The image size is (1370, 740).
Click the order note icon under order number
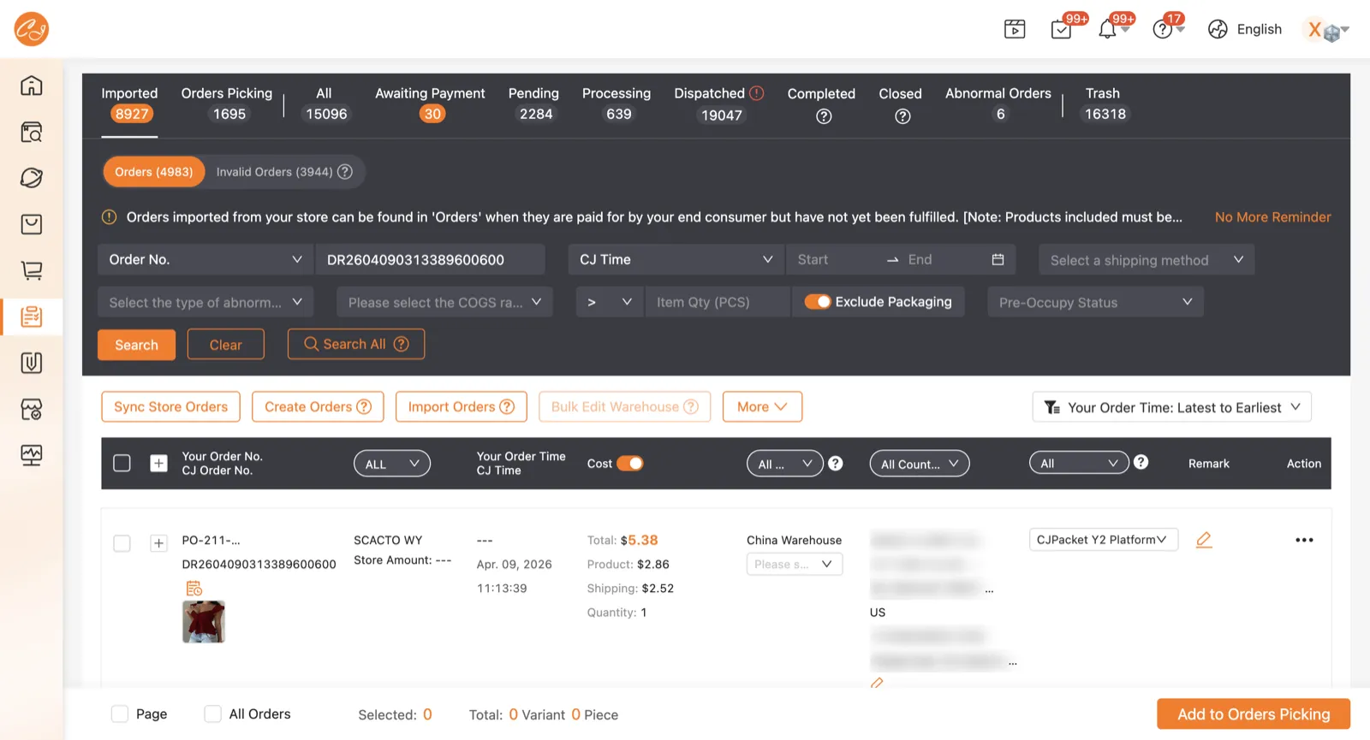[194, 588]
